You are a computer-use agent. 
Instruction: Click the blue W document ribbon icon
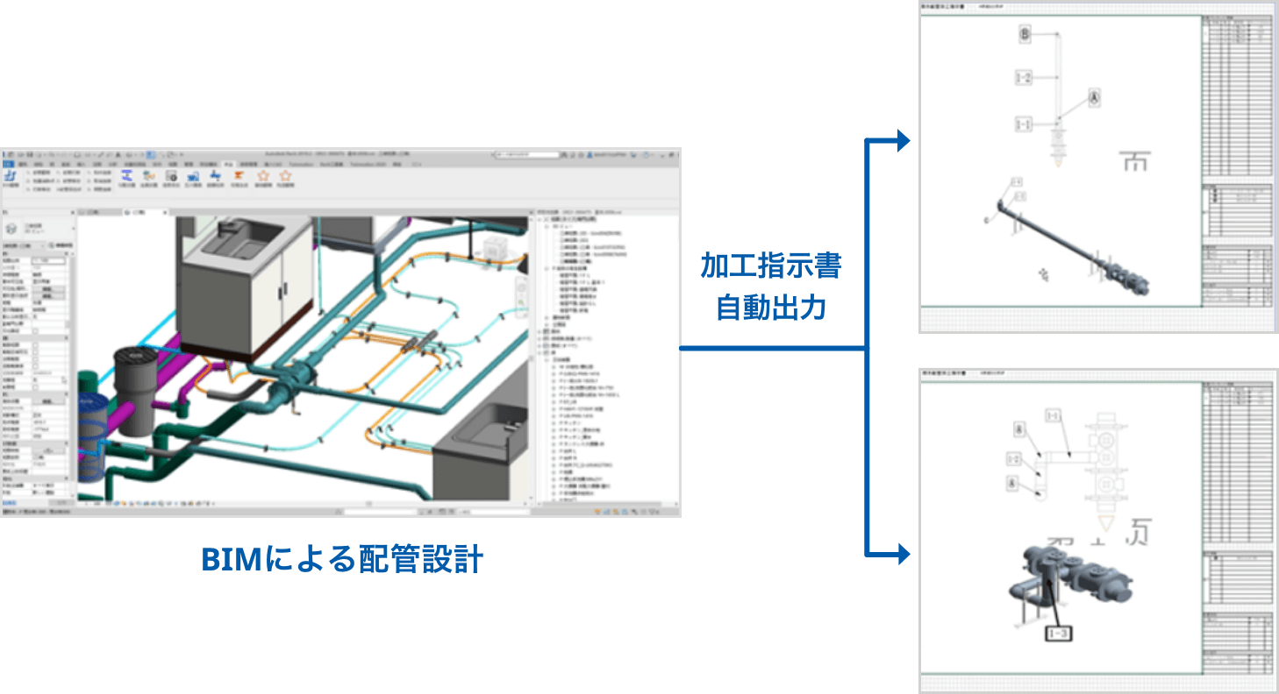[193, 176]
